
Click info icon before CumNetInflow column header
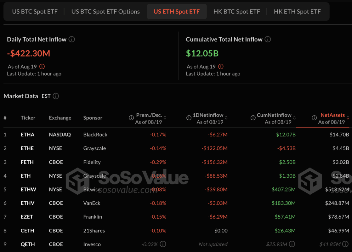[253, 118]
